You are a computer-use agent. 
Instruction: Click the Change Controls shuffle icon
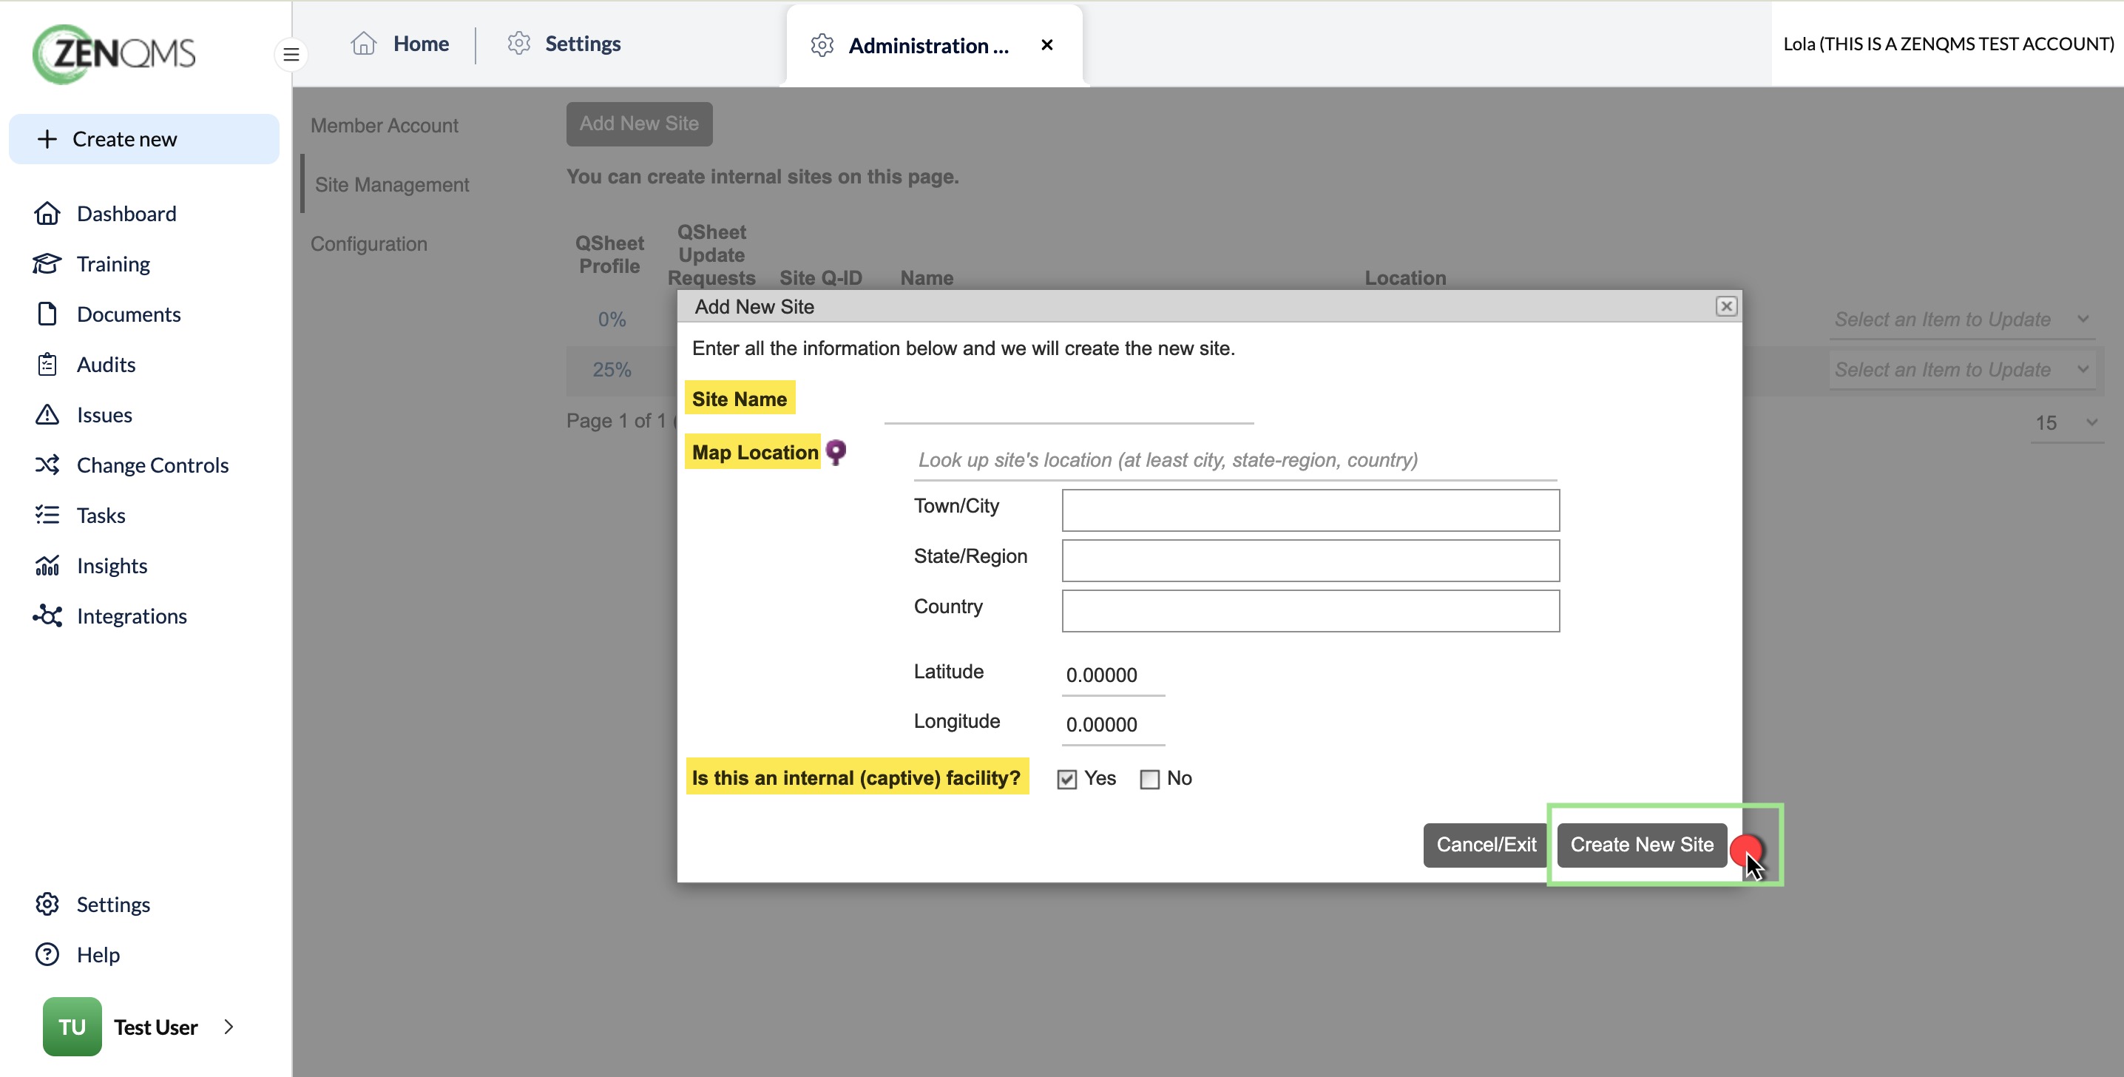[47, 465]
